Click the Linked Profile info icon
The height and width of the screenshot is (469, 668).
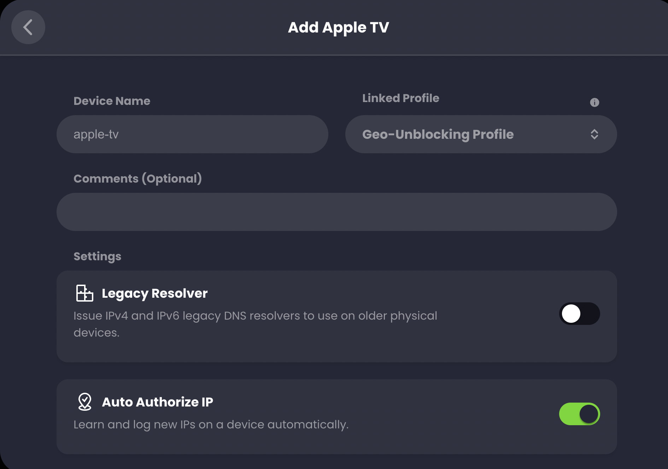pos(594,102)
